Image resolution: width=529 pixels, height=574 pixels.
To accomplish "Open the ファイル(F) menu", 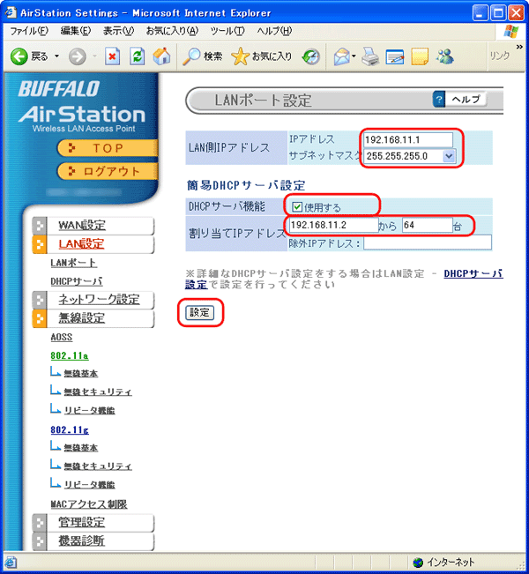I will pyautogui.click(x=29, y=31).
